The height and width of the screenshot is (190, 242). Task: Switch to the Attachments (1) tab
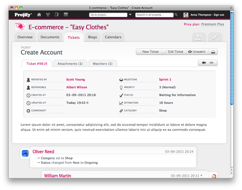pyautogui.click(x=70, y=64)
